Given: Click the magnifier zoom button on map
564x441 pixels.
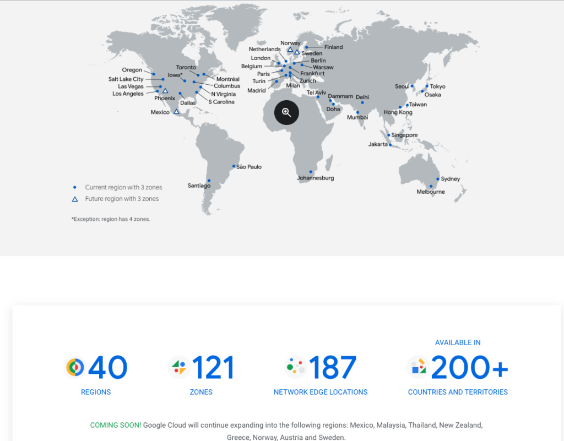Looking at the screenshot, I should pos(286,112).
